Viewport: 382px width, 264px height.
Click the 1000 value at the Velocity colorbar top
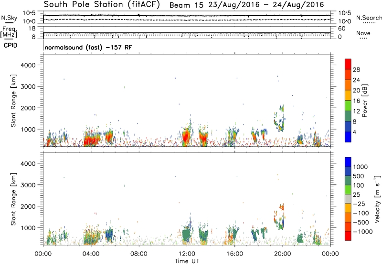click(361, 167)
